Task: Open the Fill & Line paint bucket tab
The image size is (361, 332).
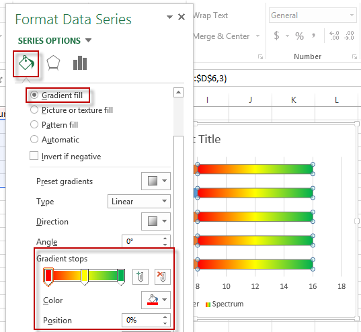Action: pos(26,64)
